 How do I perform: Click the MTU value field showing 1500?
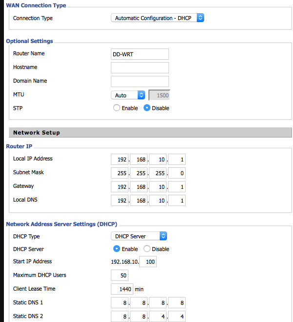[159, 95]
